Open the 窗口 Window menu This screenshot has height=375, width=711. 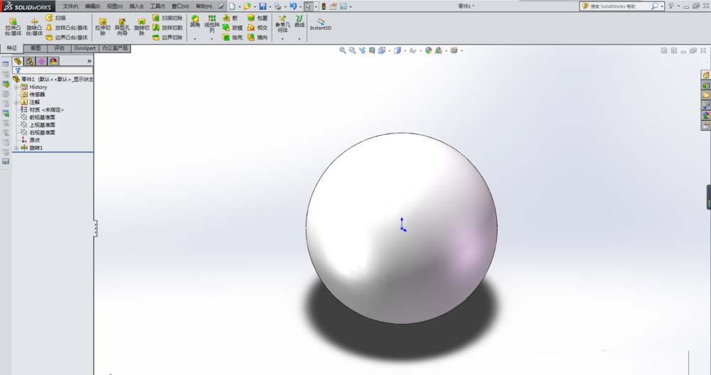tap(181, 6)
